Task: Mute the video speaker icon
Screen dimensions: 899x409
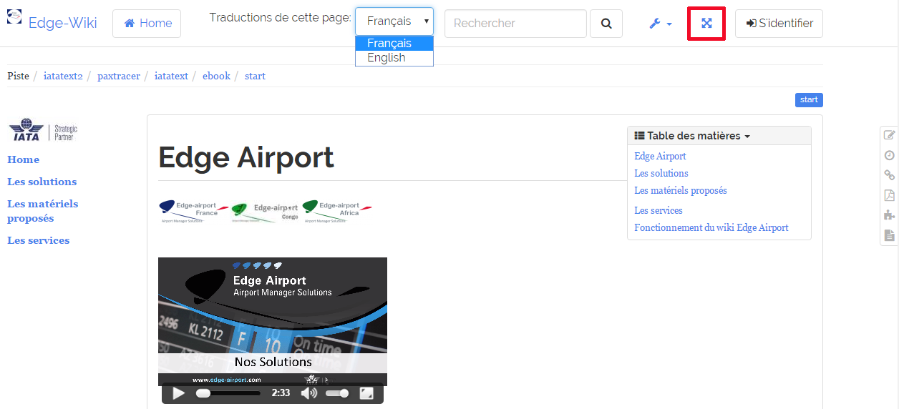Action: tap(308, 393)
